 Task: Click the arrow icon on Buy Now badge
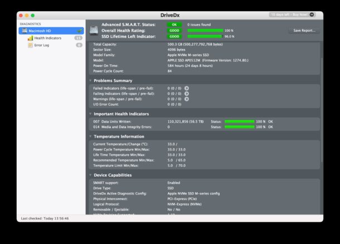point(312,14)
